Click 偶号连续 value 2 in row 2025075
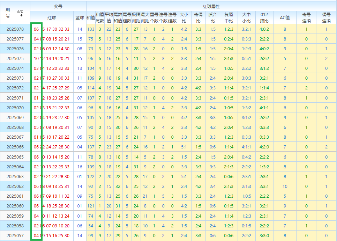Image resolution: width=337 pixels, height=241 pixels. coord(326,59)
